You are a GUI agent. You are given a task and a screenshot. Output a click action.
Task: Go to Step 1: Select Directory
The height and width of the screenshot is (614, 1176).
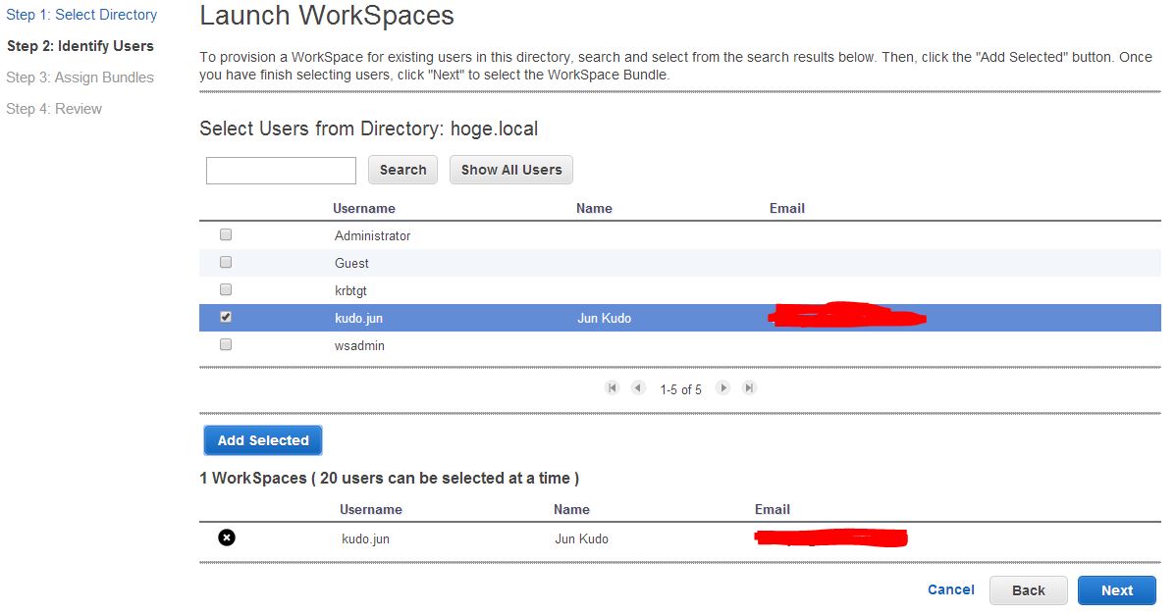[x=81, y=14]
